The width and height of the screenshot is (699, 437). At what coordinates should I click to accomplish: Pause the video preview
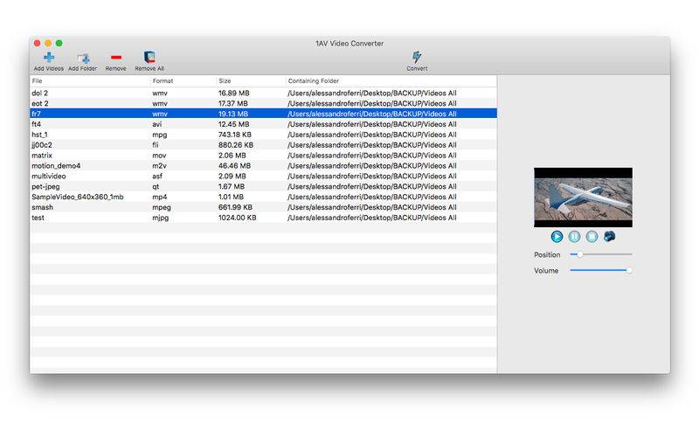574,236
